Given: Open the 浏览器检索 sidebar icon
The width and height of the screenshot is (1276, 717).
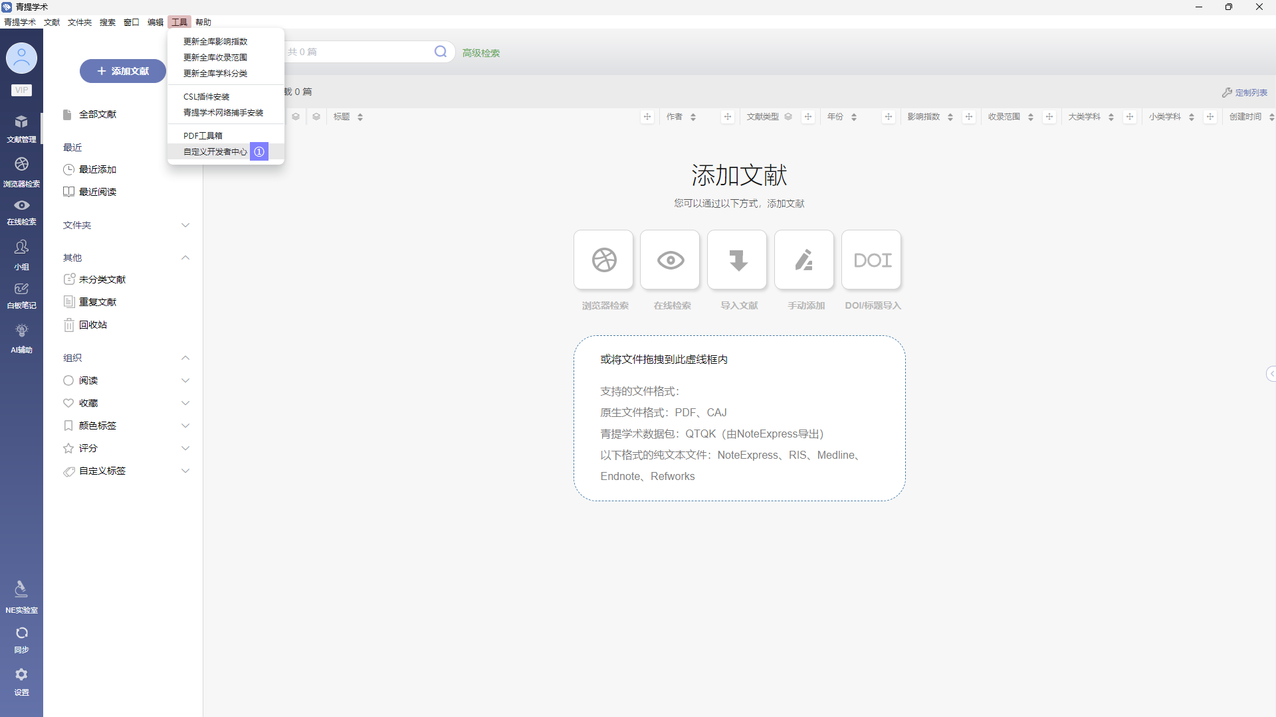Looking at the screenshot, I should tap(21, 165).
